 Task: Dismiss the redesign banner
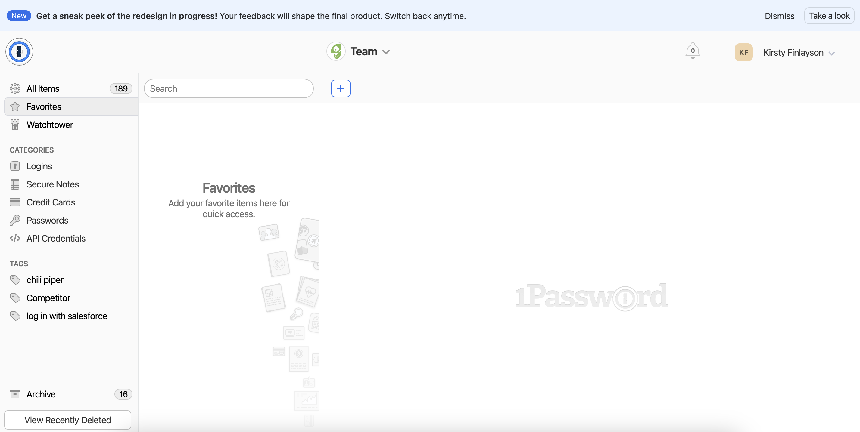coord(779,16)
